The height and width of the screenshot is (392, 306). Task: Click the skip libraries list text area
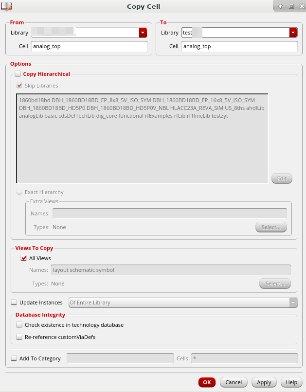click(142, 139)
